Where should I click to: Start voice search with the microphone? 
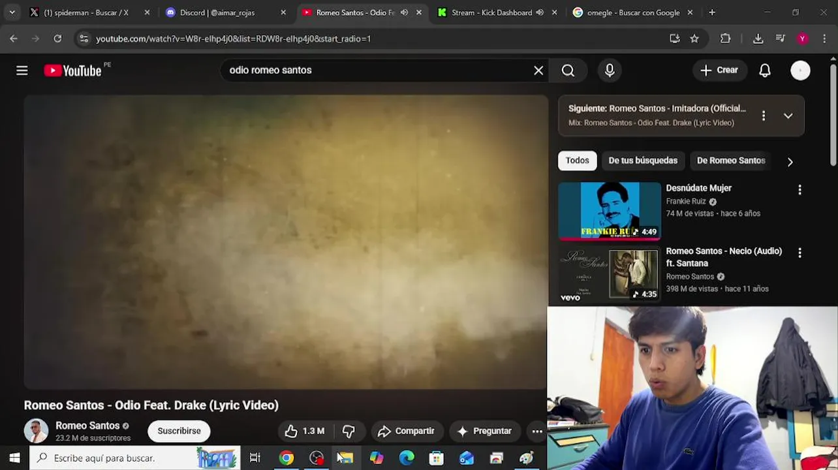click(610, 70)
